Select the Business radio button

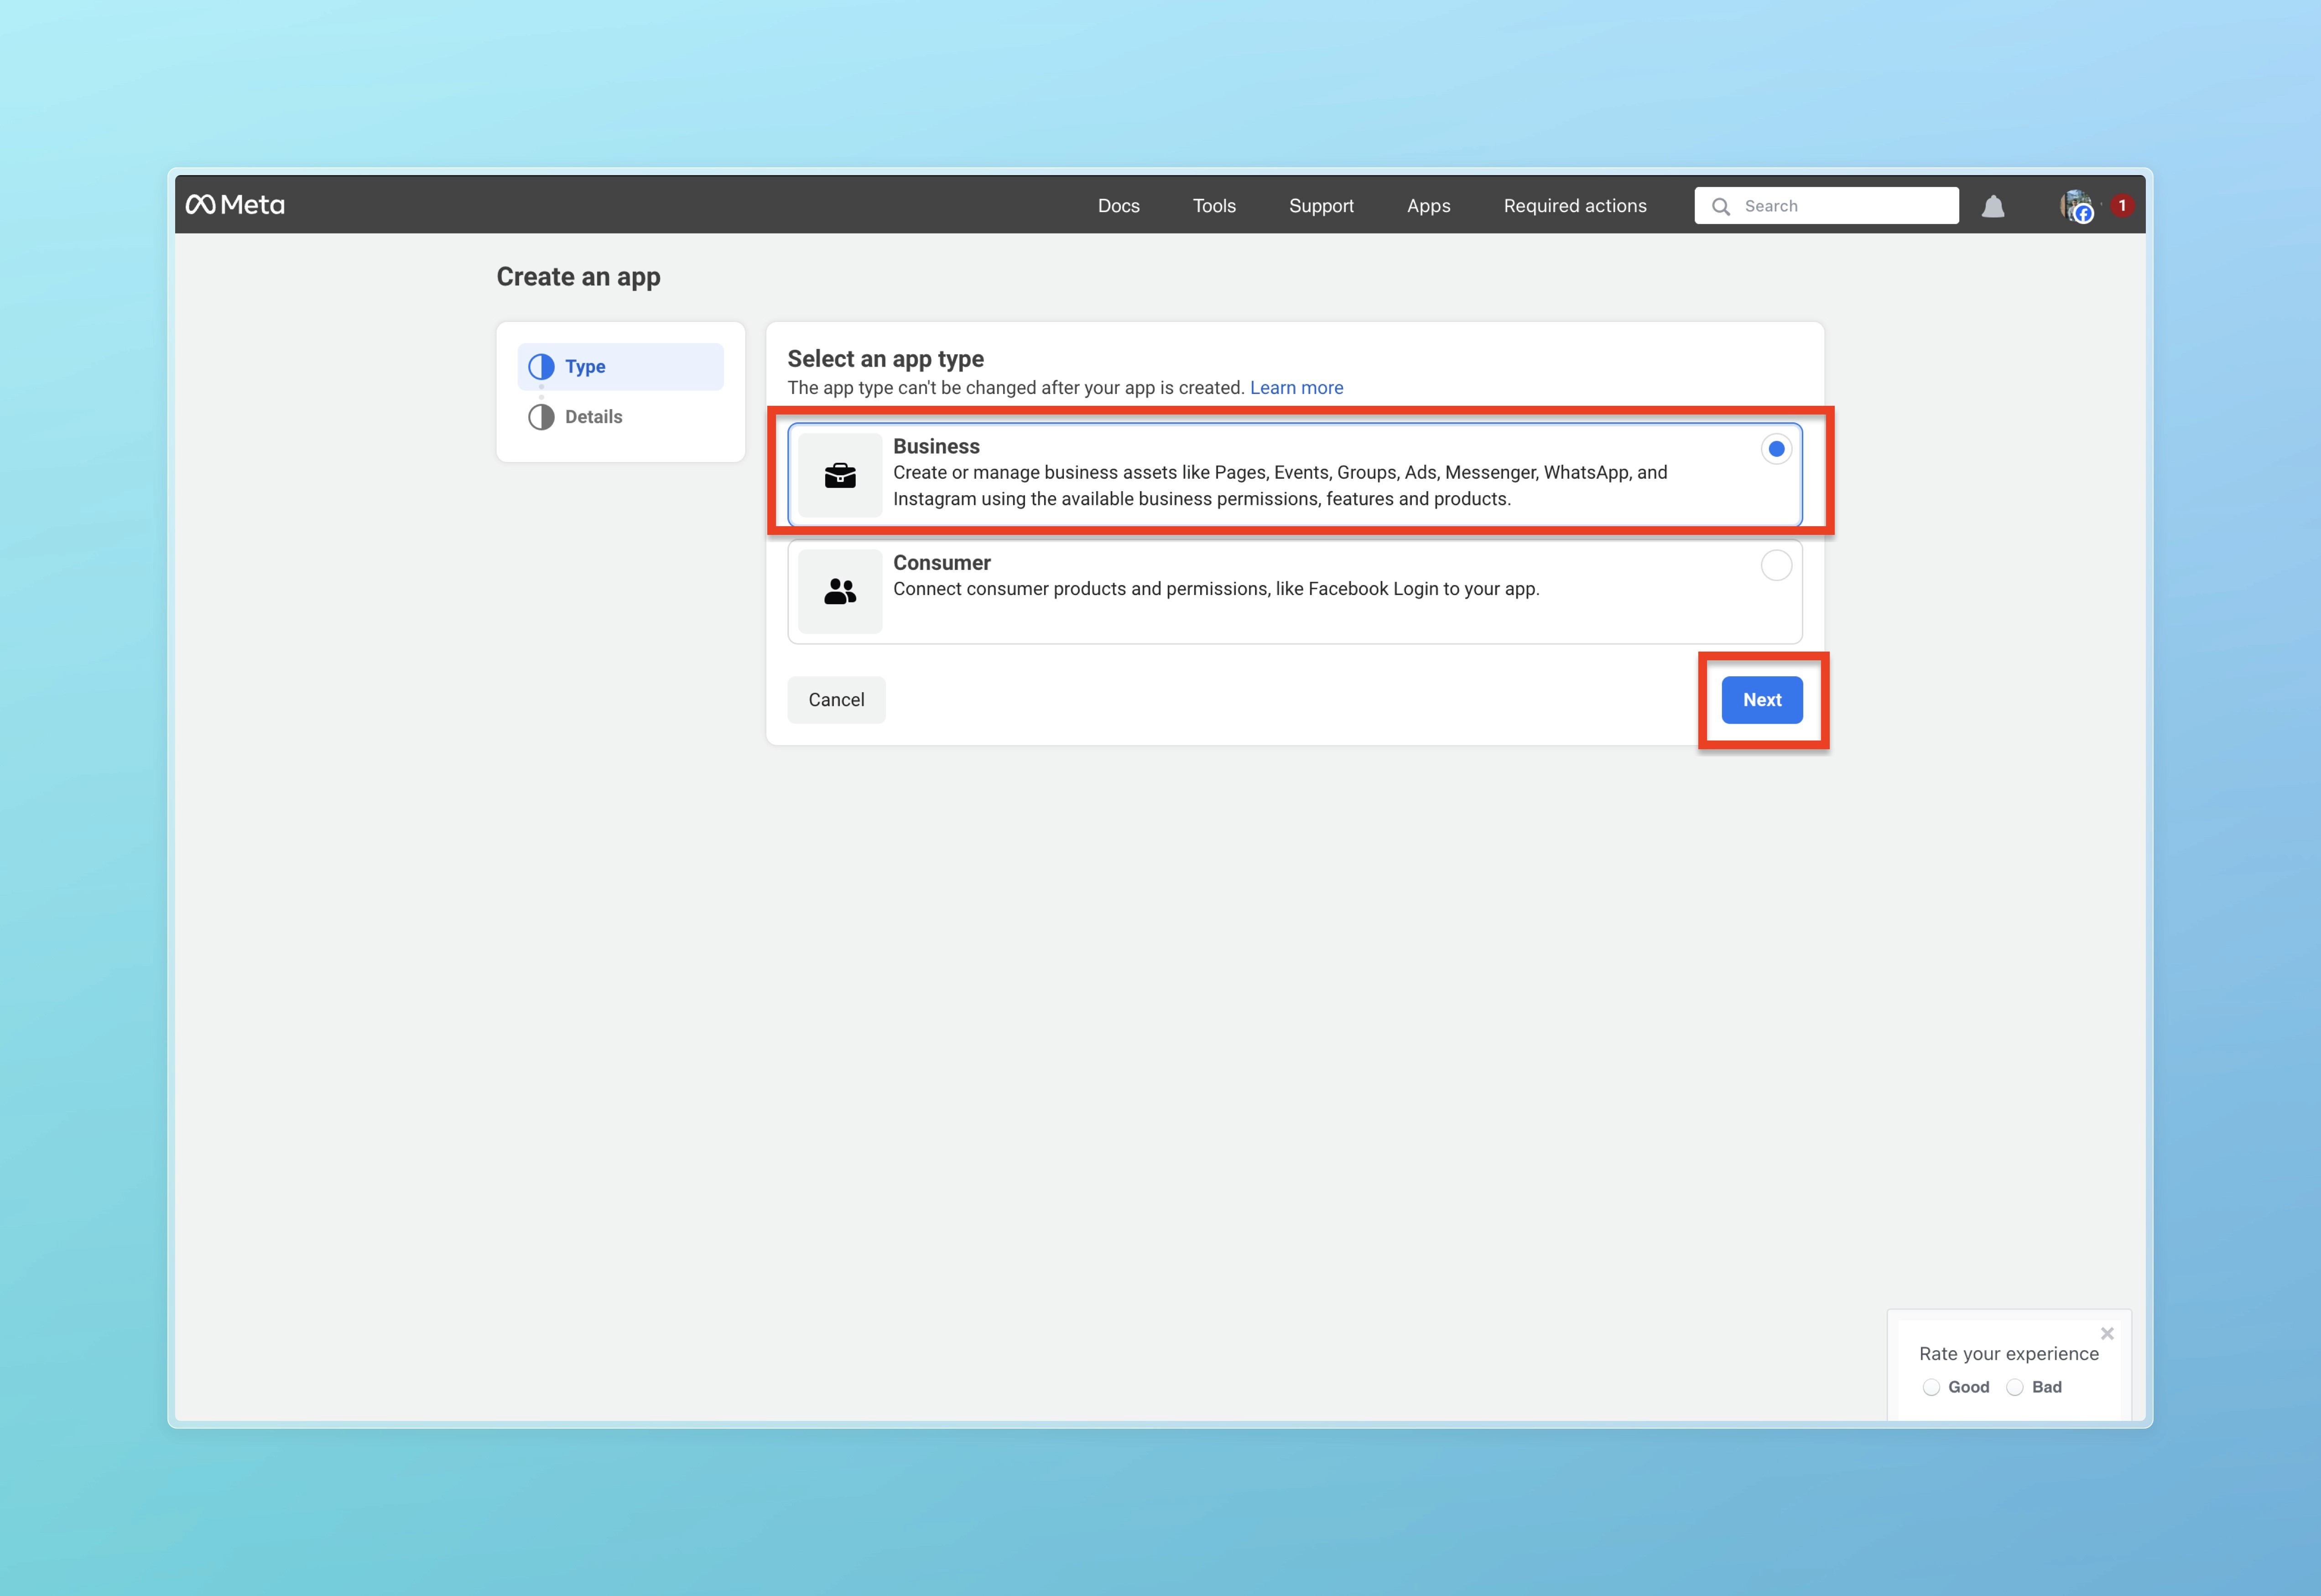1776,449
